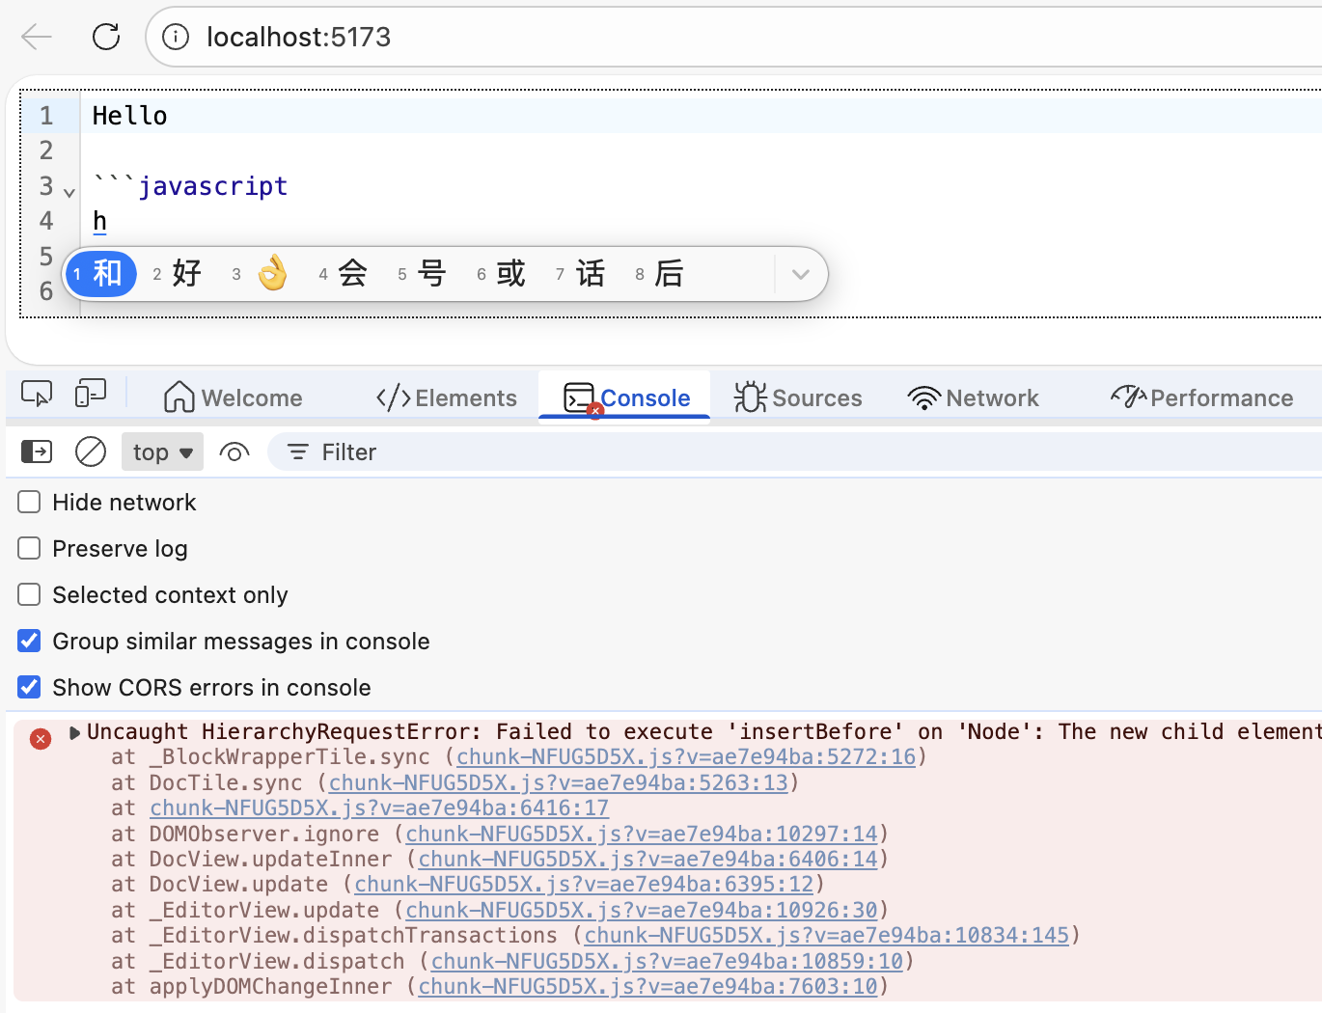Toggle device emulation icon
The image size is (1322, 1013).
point(90,395)
